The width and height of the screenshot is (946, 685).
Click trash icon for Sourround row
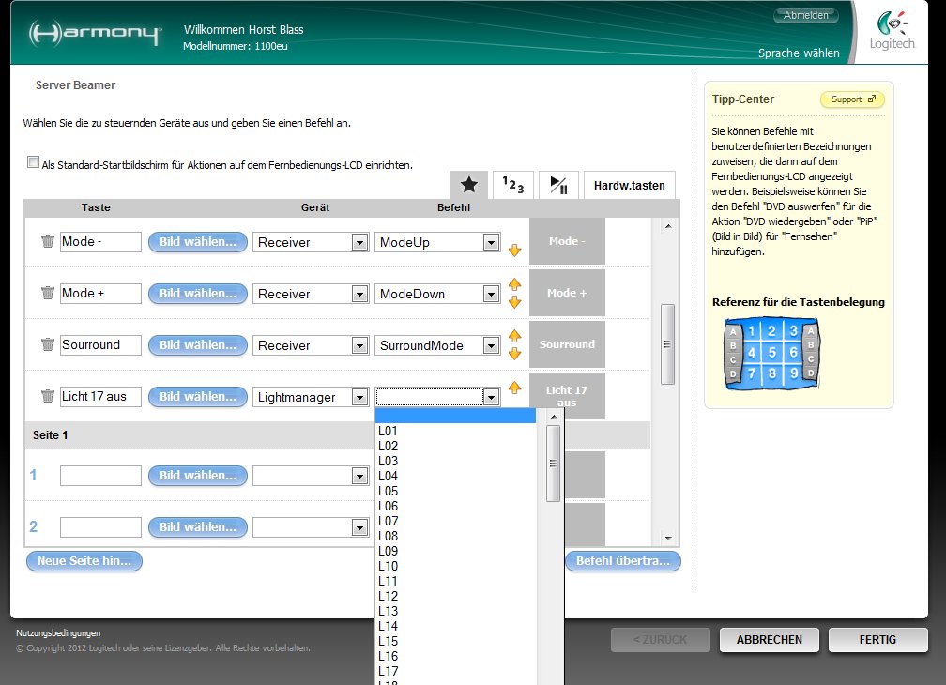[x=48, y=345]
